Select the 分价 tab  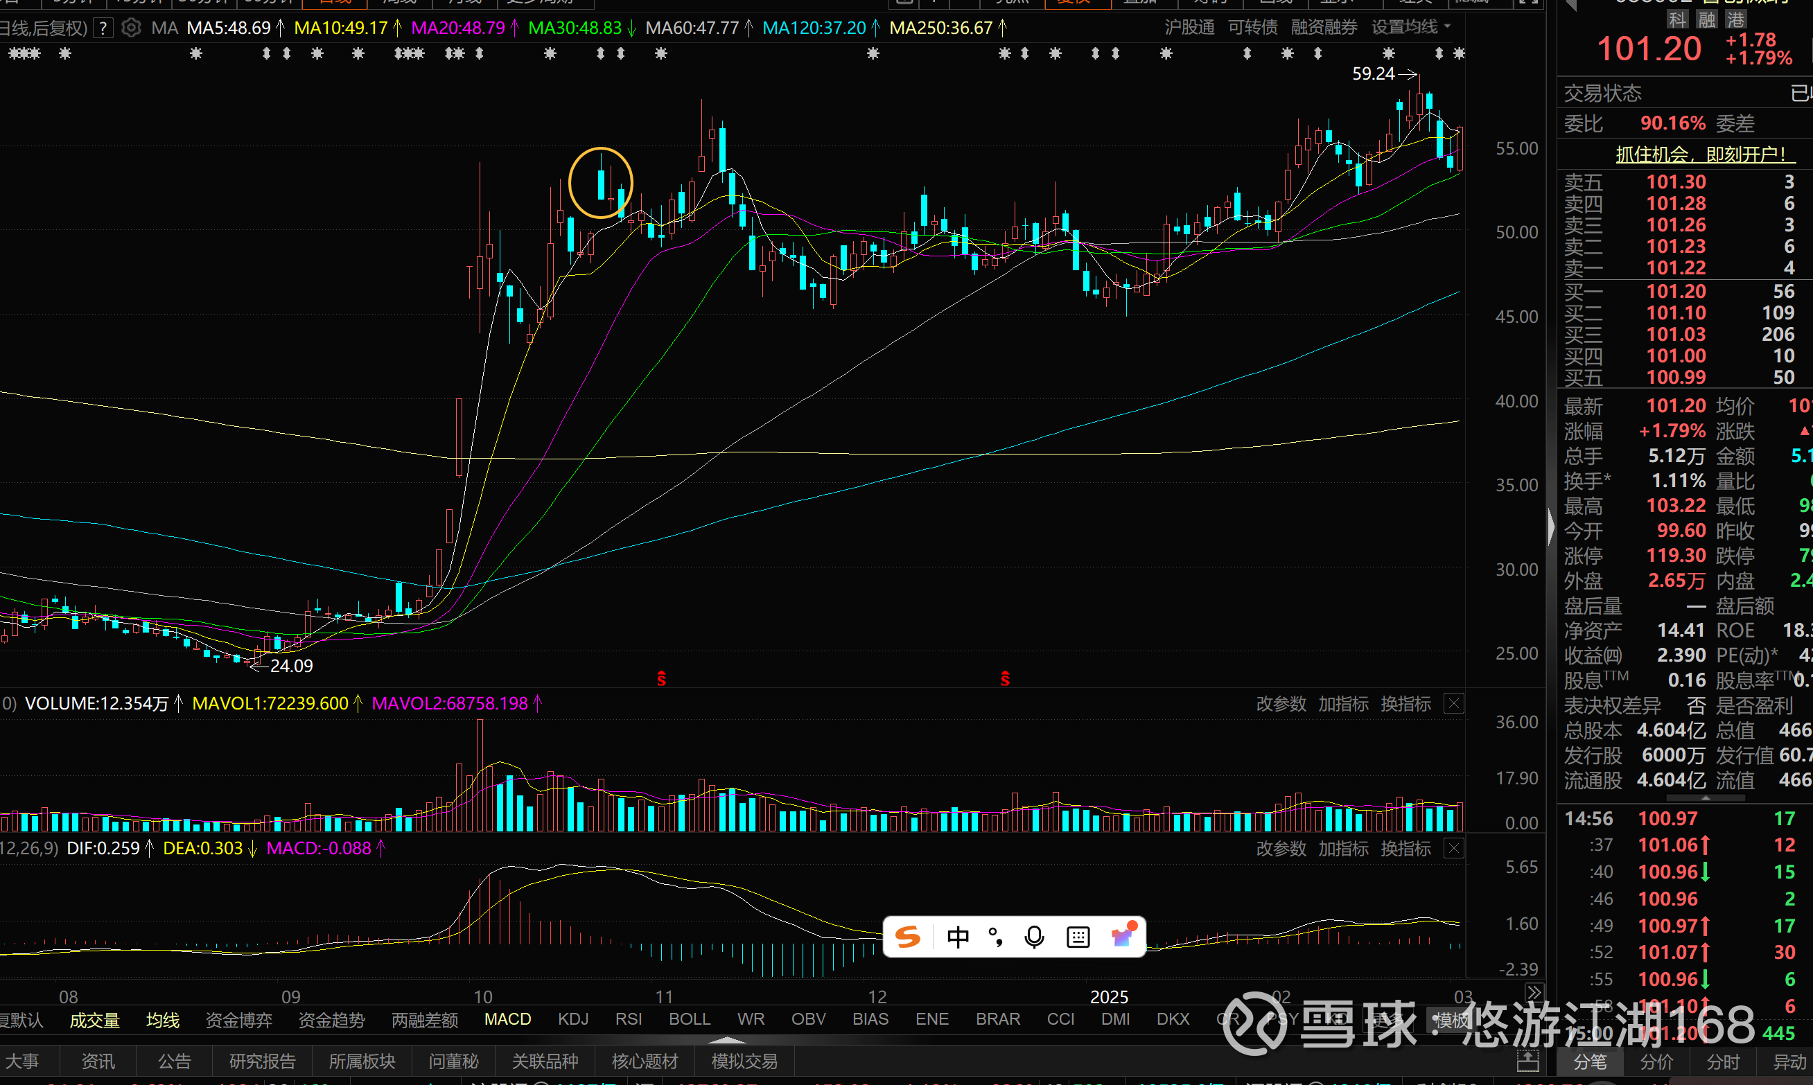click(x=1656, y=1061)
